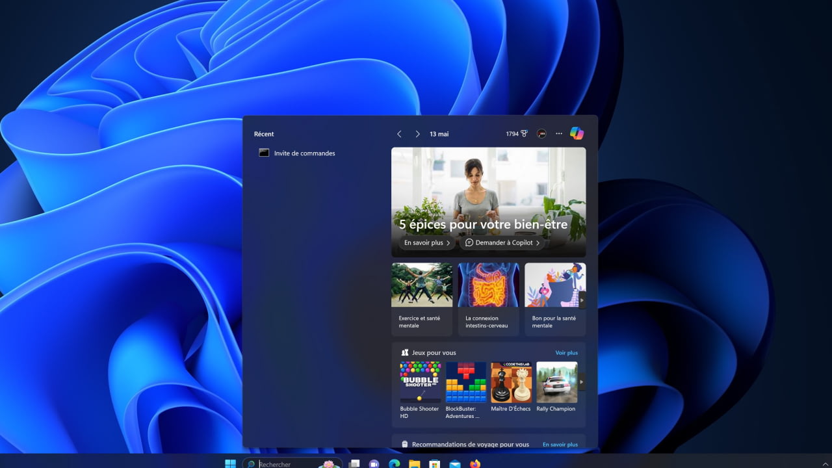Open the Mail app on taskbar

point(455,464)
